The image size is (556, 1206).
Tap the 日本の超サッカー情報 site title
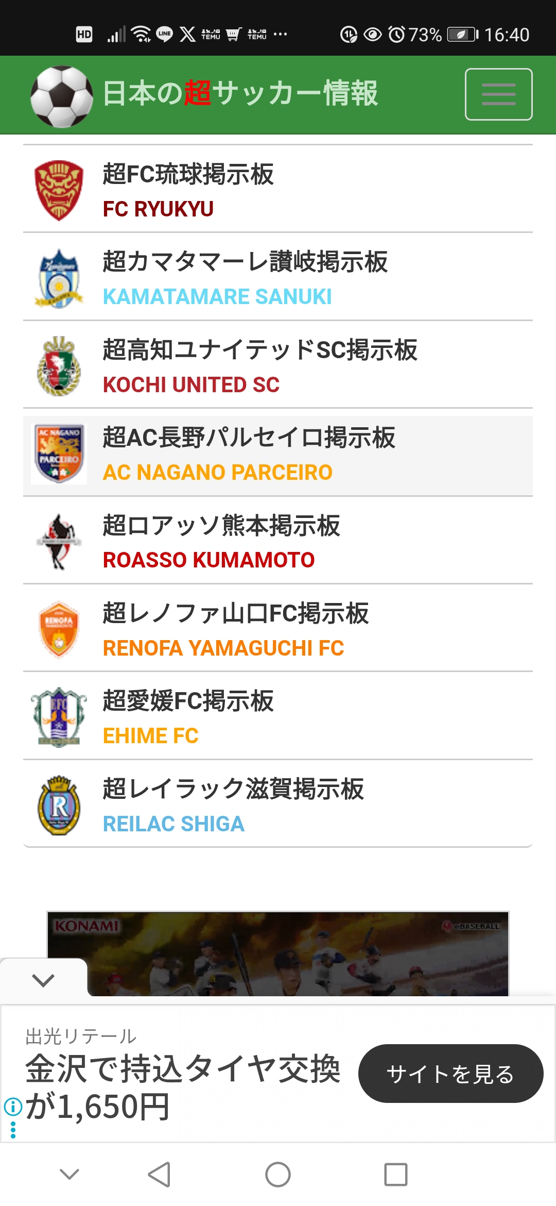pos(240,94)
